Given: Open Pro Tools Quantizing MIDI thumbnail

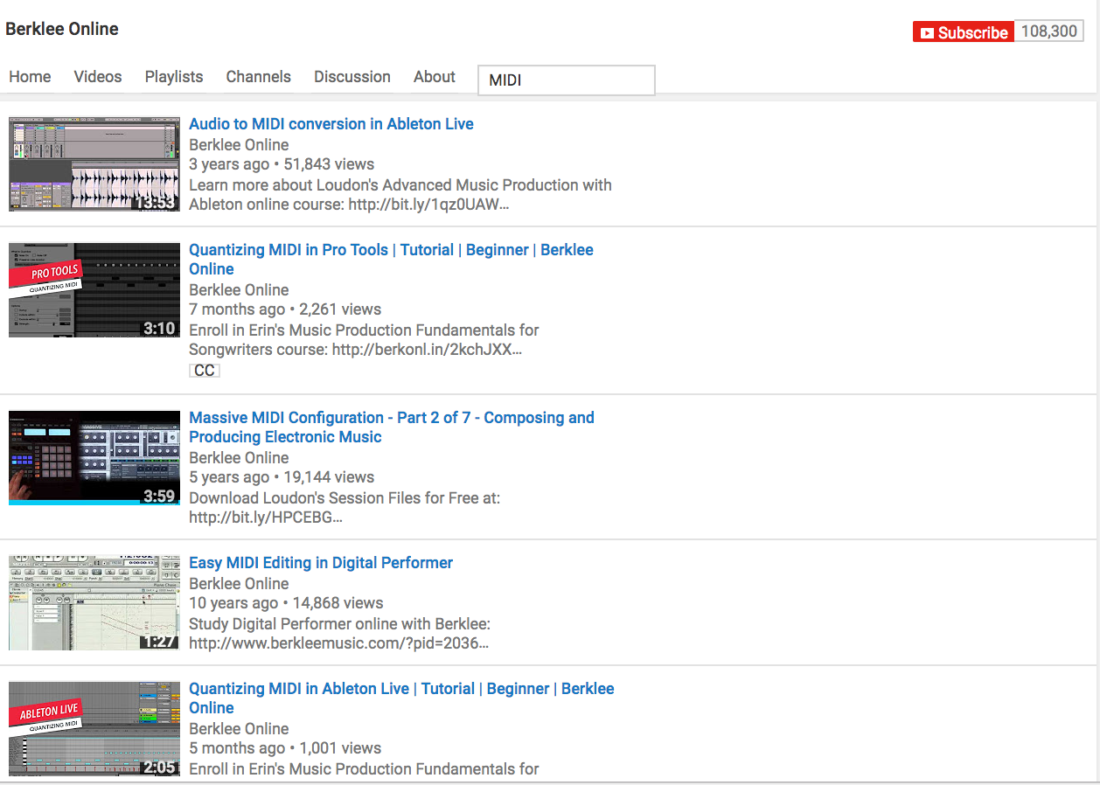Looking at the screenshot, I should click(x=94, y=290).
